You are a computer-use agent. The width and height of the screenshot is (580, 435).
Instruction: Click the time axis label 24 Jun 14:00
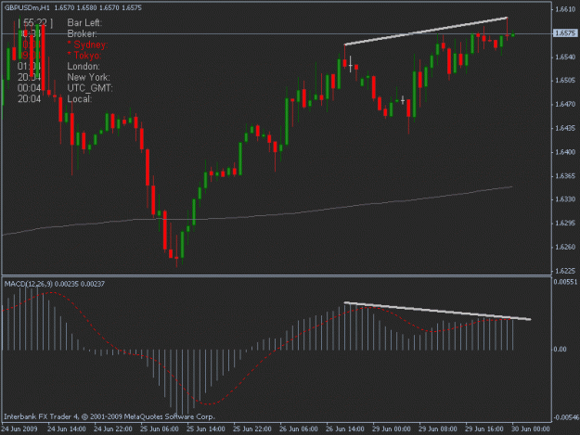point(67,429)
